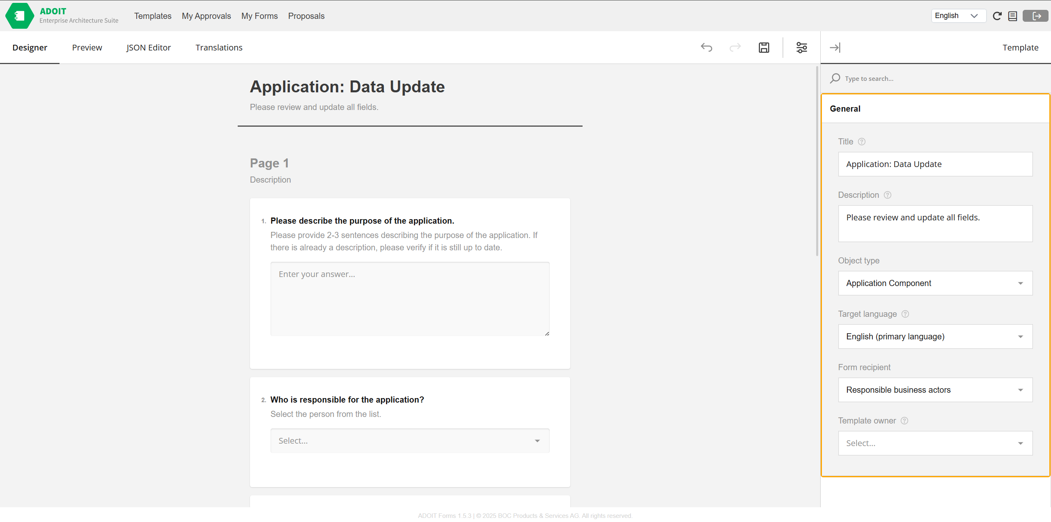Change the English language selector
Screen dimensions: 1051x522
958,16
